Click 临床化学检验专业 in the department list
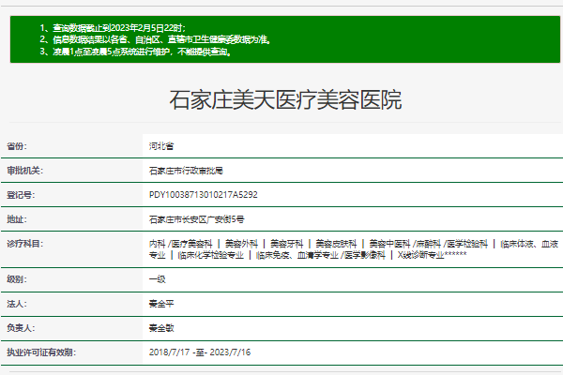Screen dimensions: 563x375 pos(211,255)
